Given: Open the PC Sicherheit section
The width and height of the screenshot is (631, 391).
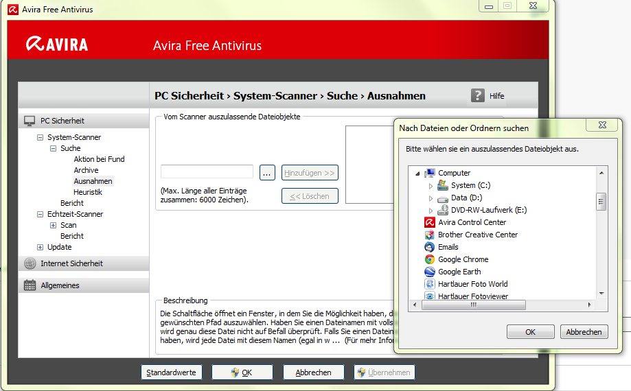Looking at the screenshot, I should tap(84, 121).
